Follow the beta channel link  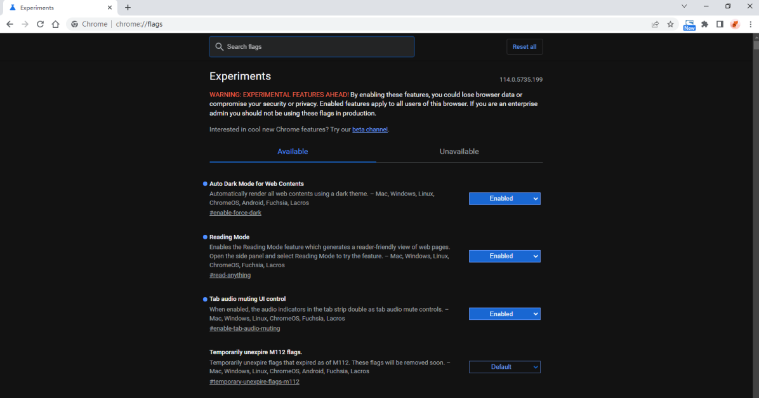(370, 129)
